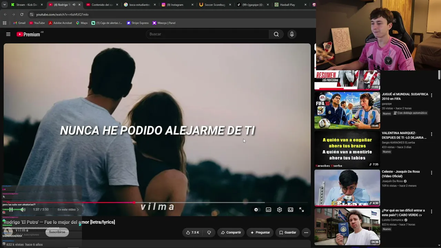Click the video title 'Rodrigo El Potro' heading
This screenshot has height=248, width=441.
(59, 222)
